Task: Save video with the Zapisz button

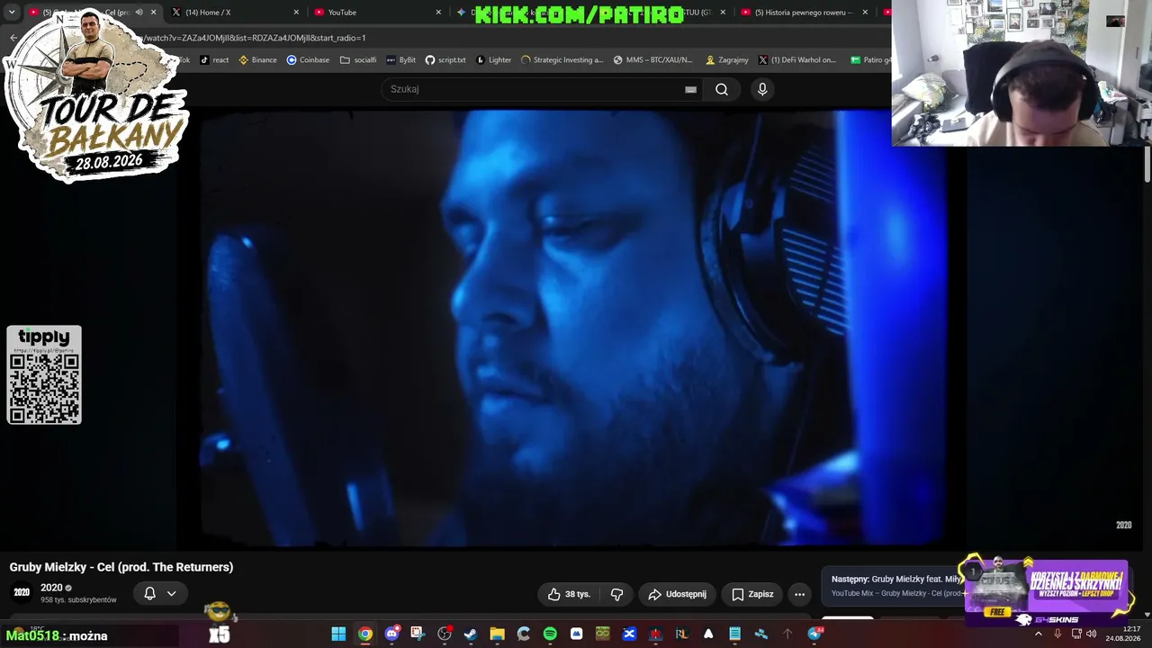Action: tap(752, 594)
